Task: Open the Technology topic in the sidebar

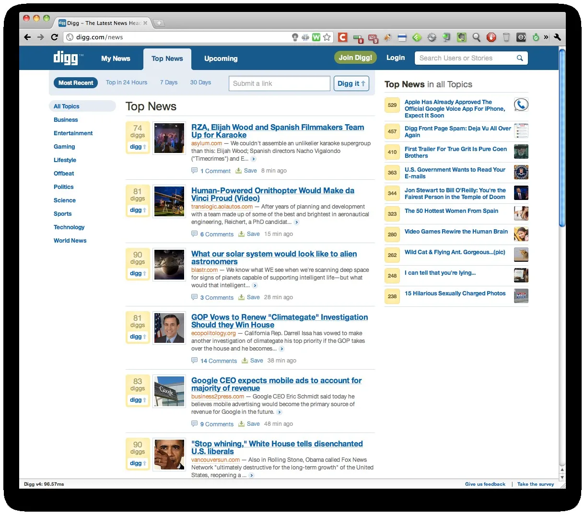Action: [x=69, y=227]
